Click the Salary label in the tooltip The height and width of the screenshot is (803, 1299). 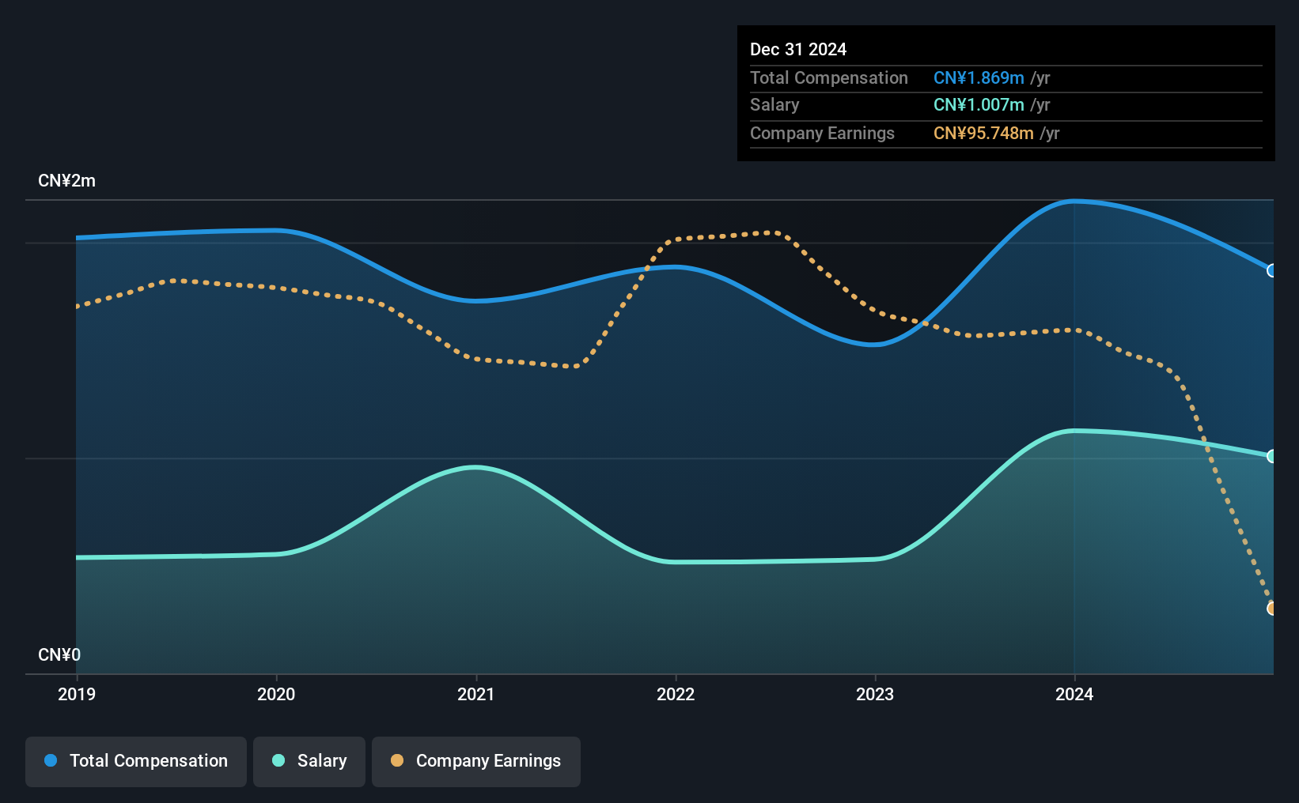coord(774,105)
